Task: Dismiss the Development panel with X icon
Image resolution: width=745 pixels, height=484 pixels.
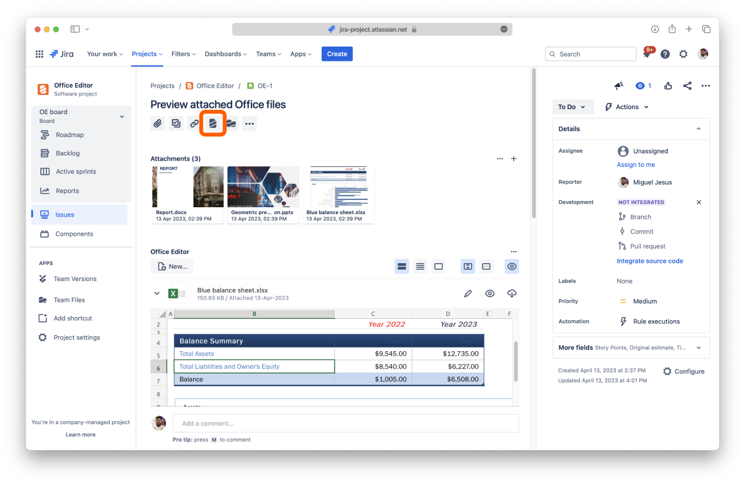Action: [x=698, y=202]
